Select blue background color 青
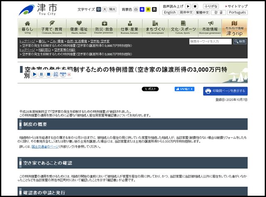This screenshot has height=197, width=266. [x=142, y=10]
